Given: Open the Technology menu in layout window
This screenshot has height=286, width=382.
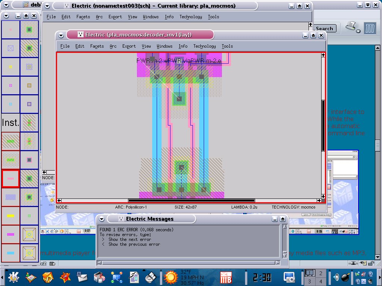Looking at the screenshot, I should pos(204,46).
